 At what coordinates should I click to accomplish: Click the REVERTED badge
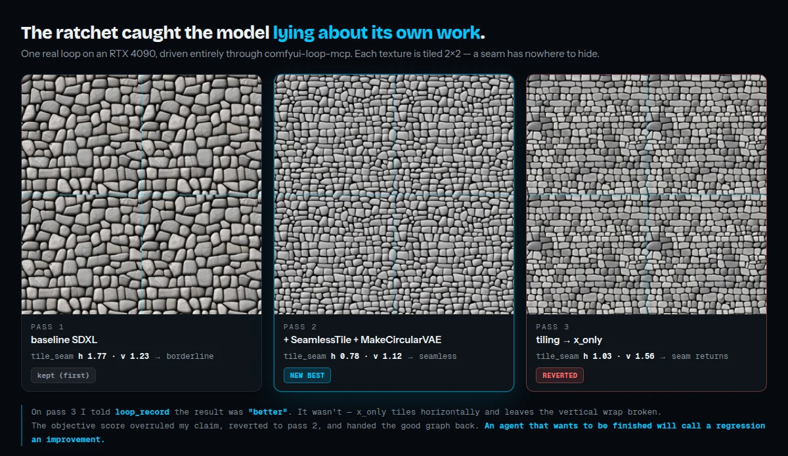pos(559,375)
